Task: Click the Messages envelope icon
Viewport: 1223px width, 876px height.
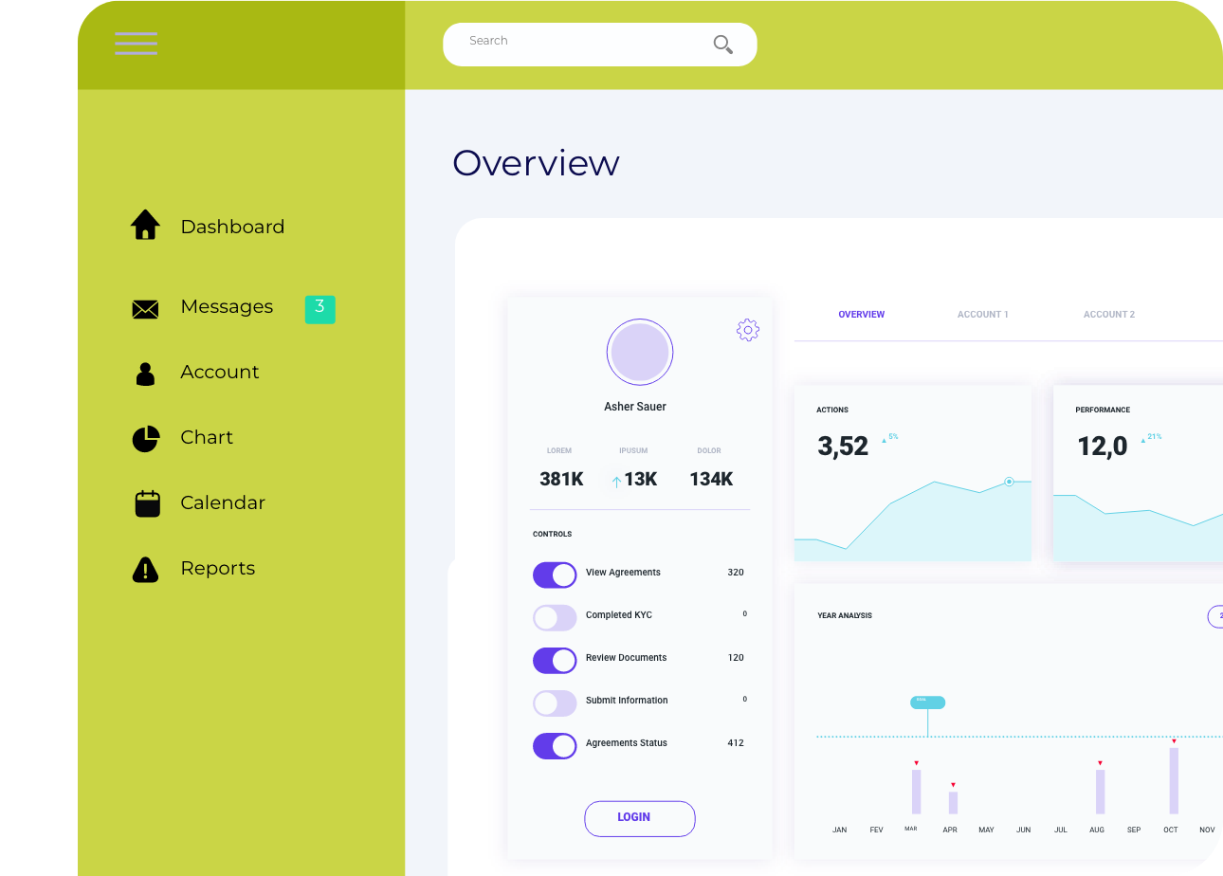Action: pyautogui.click(x=144, y=308)
